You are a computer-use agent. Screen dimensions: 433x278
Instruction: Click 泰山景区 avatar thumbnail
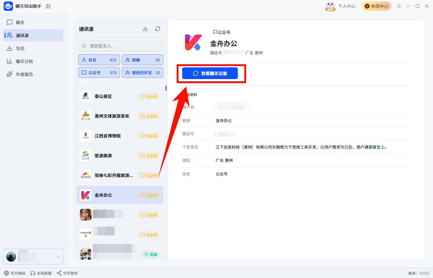coord(86,96)
